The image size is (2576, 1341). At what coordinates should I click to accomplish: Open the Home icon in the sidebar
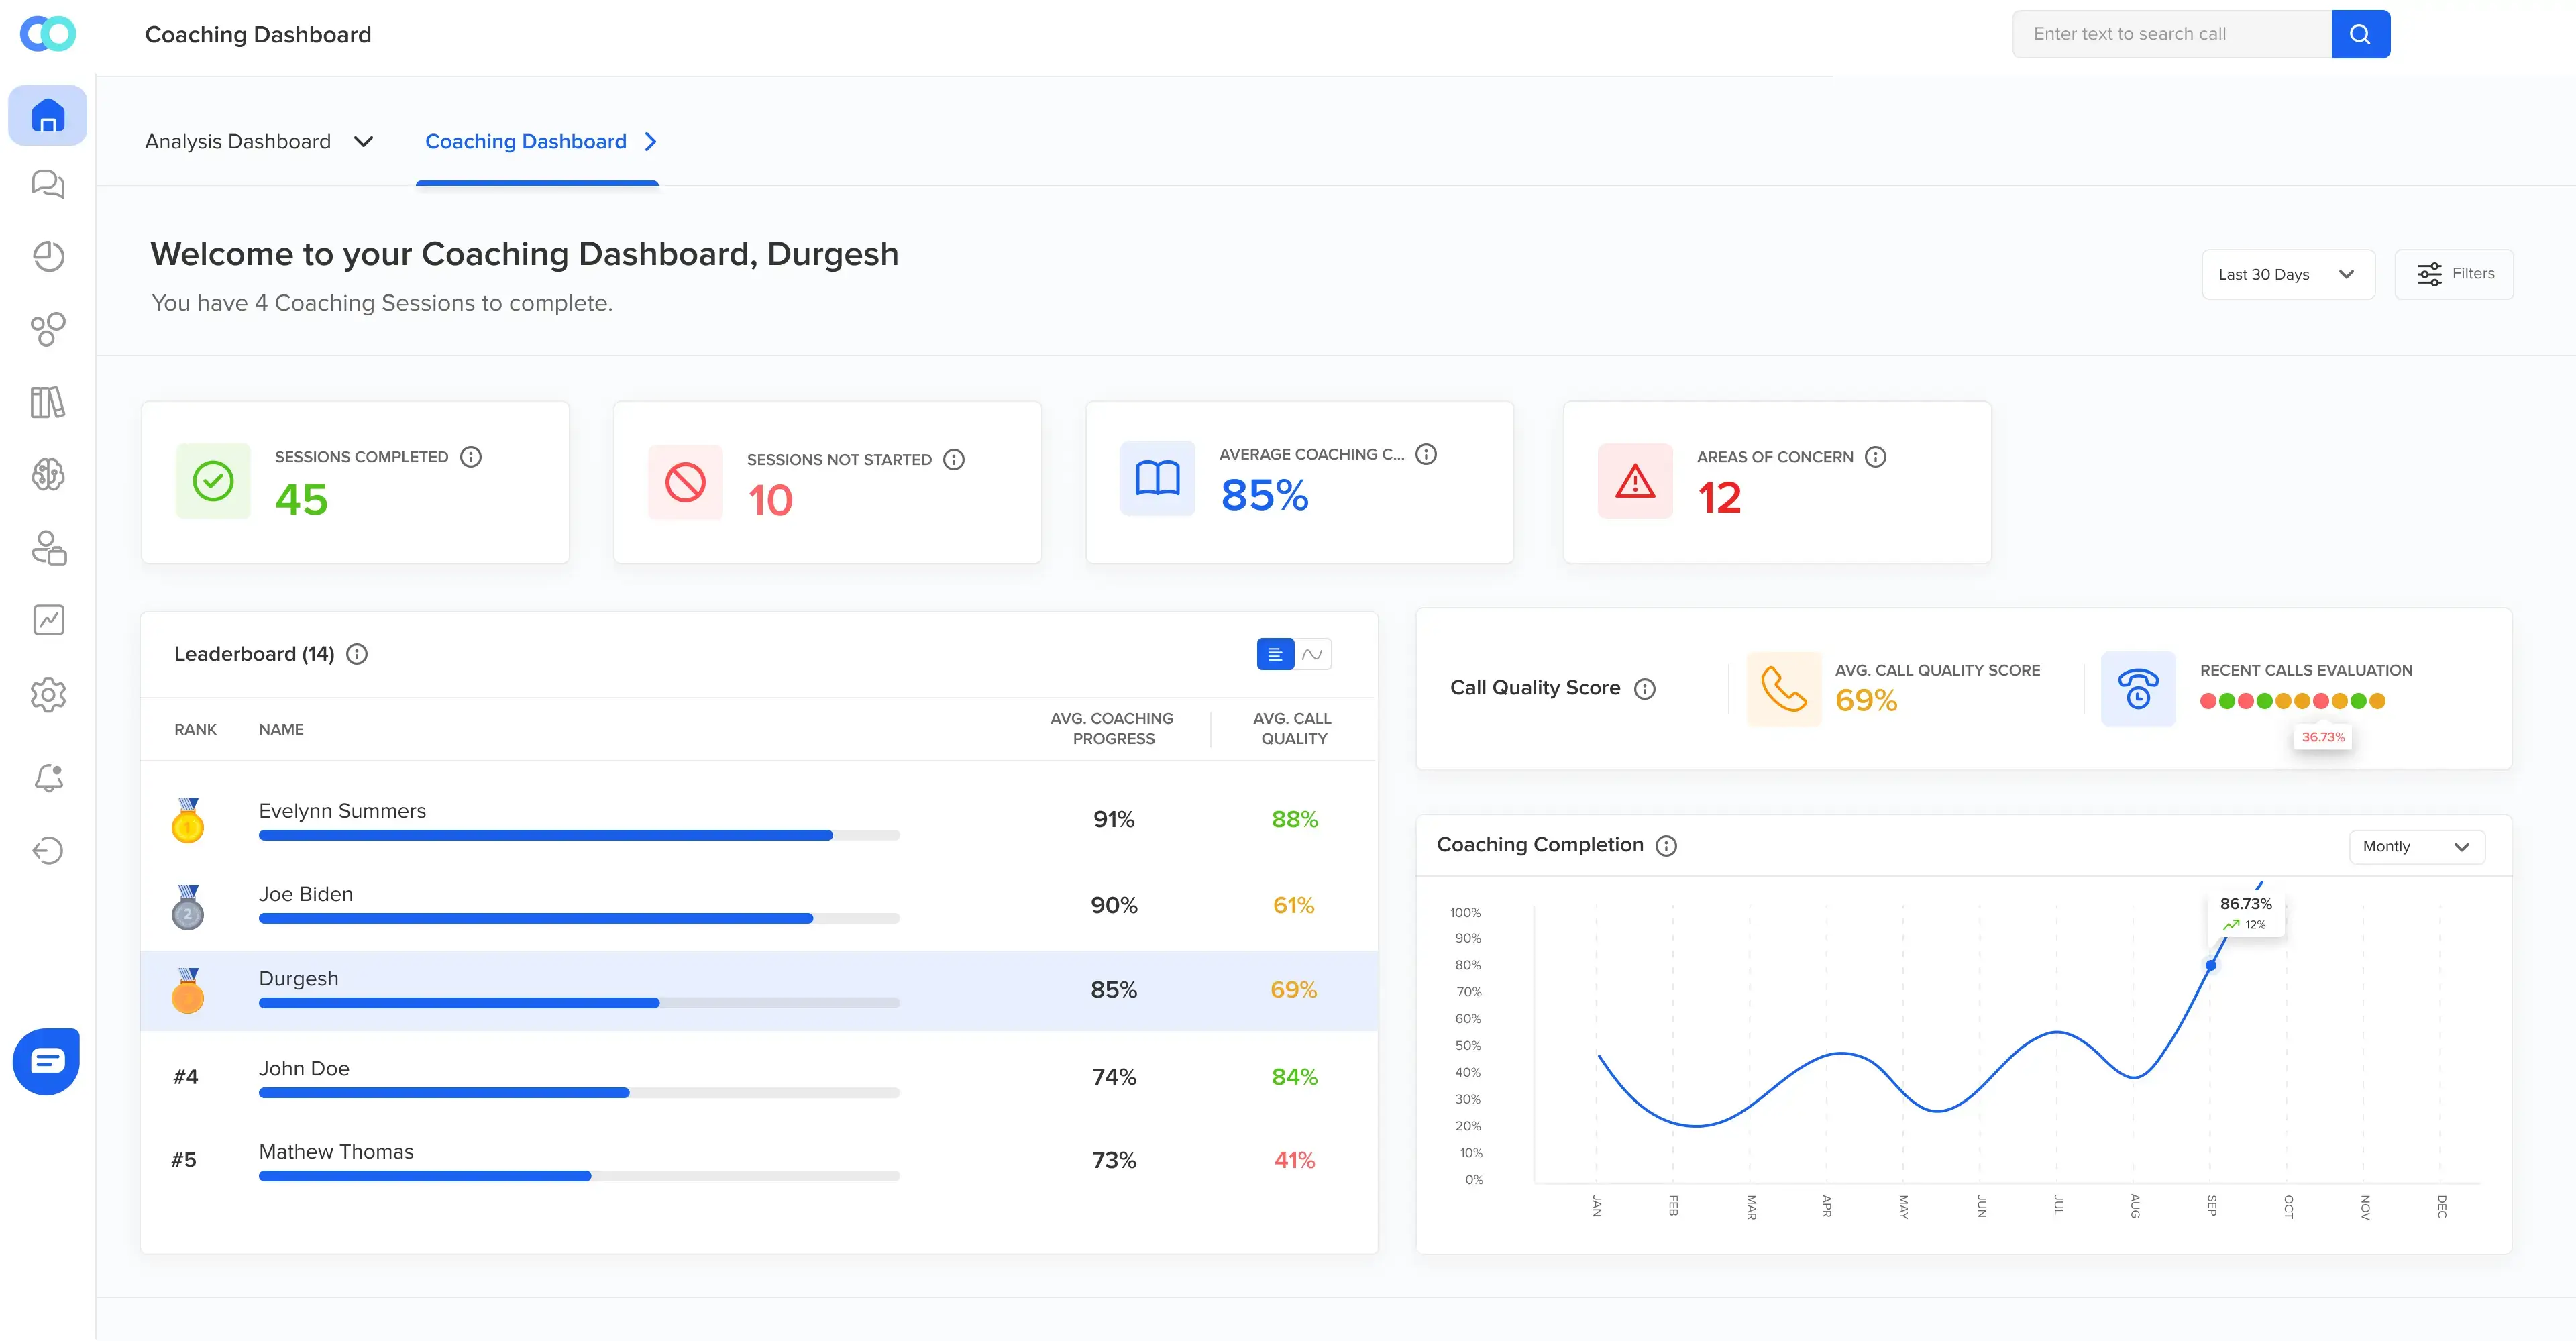48,115
